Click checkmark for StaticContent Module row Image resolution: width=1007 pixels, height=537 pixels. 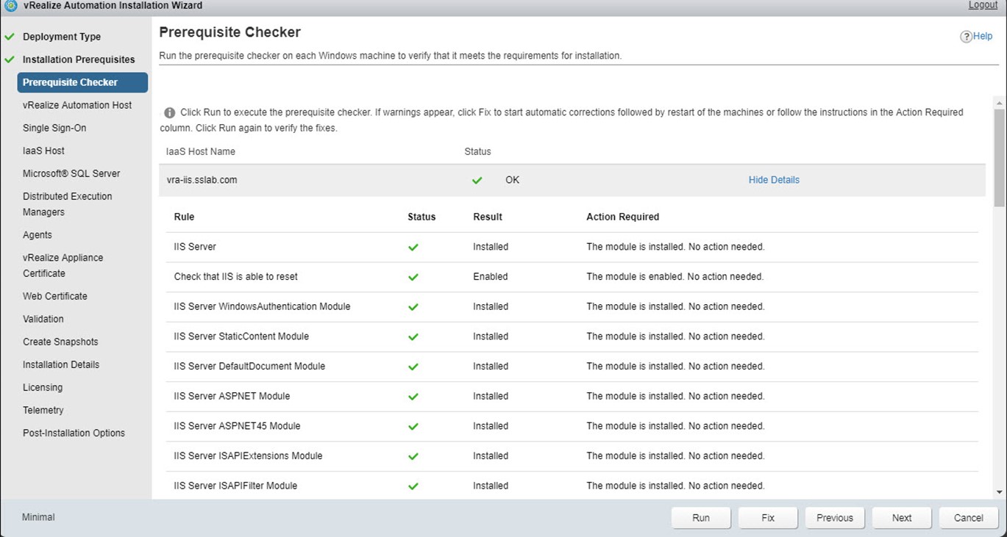[413, 337]
